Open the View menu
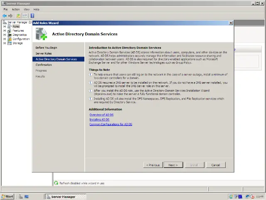 click(x=27, y=9)
